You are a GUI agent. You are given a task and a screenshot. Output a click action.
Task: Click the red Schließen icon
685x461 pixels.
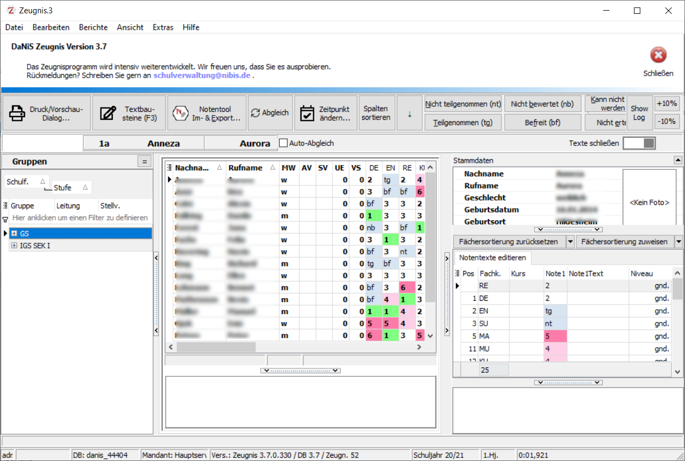658,55
